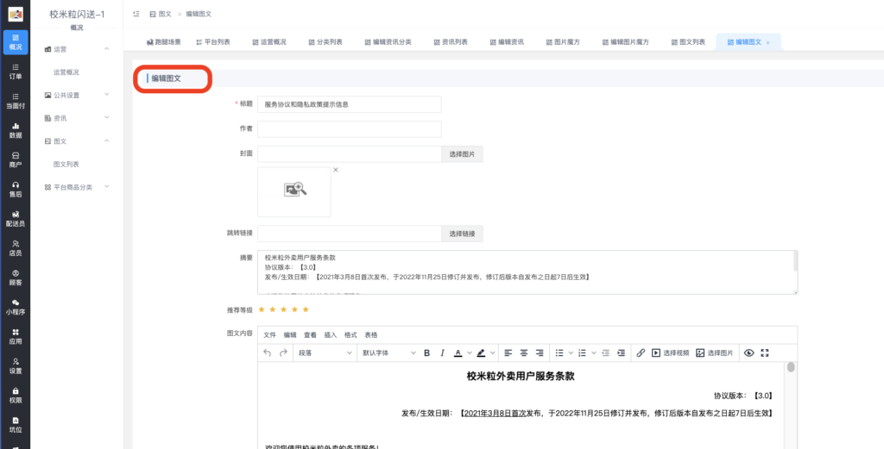
Task: Undo the last edit in the editor
Action: tap(268, 352)
